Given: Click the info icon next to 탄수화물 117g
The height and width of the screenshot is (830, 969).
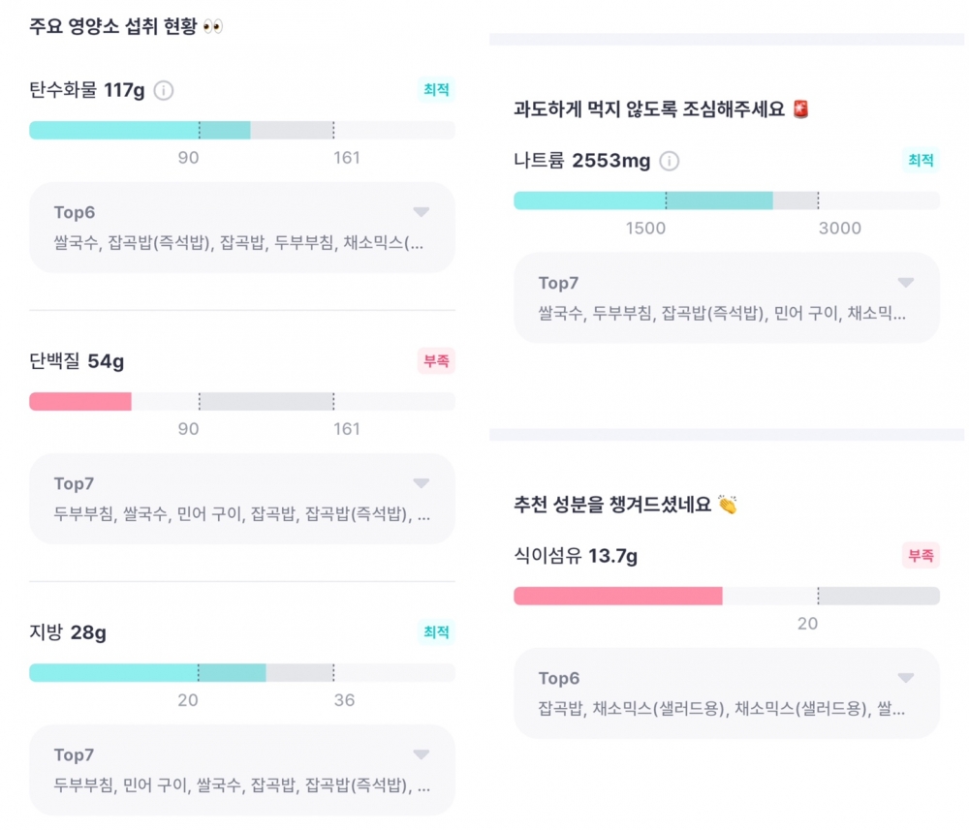Looking at the screenshot, I should tap(164, 91).
